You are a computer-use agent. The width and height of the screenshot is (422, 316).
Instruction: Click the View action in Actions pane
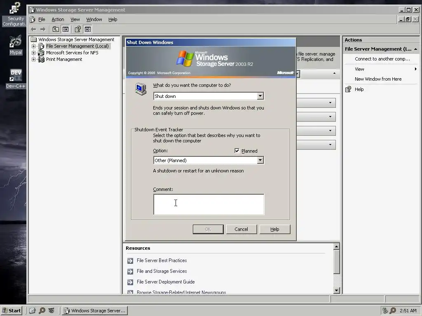tap(359, 69)
